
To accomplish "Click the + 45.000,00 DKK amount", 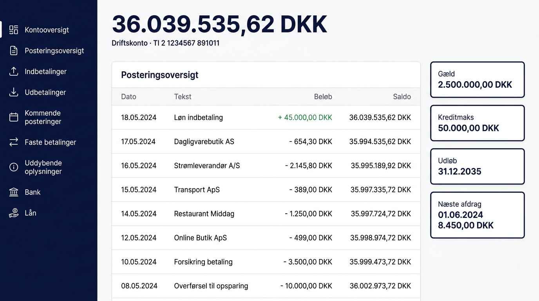I will [x=305, y=117].
